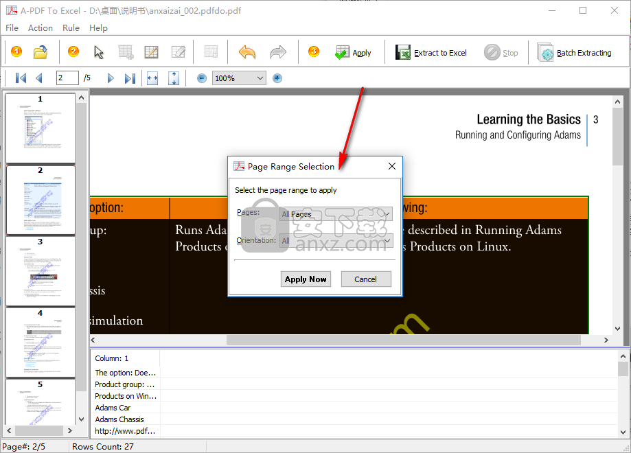The image size is (631, 453).
Task: Select page 5 thumbnail
Action: click(41, 402)
